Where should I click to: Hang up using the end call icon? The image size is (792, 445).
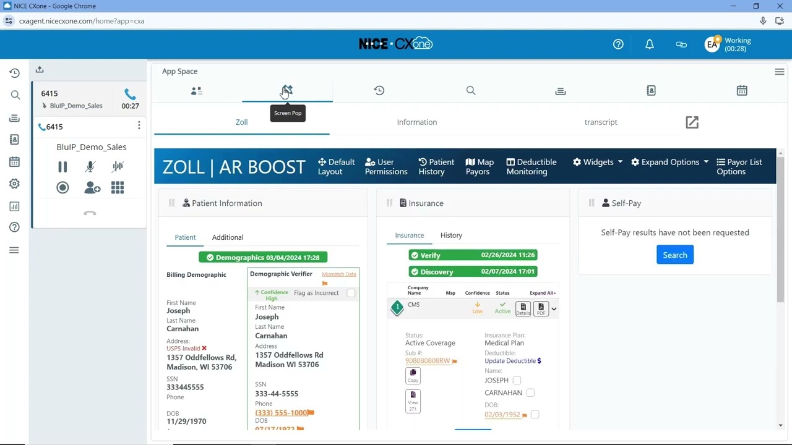pyautogui.click(x=90, y=213)
